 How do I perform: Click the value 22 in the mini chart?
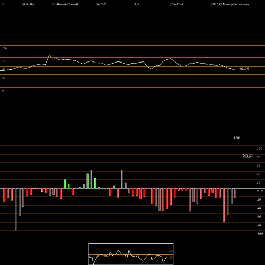coord(171,251)
